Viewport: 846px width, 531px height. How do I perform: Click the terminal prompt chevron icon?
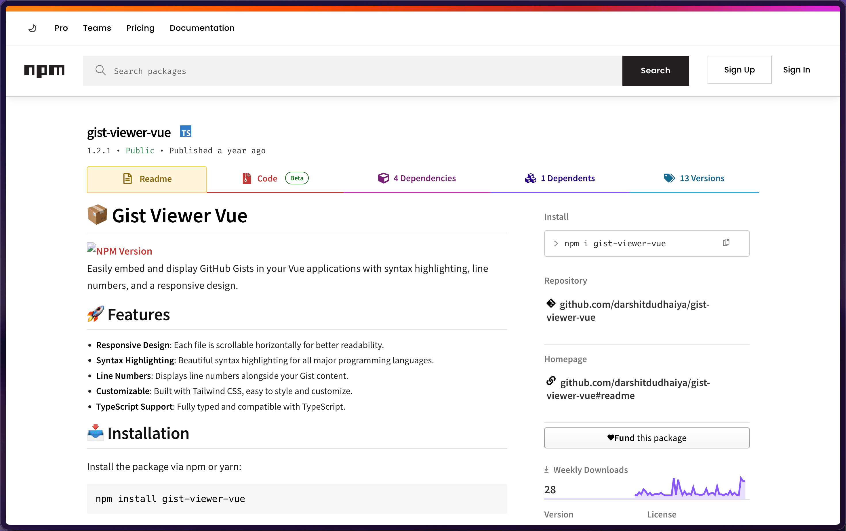click(556, 243)
